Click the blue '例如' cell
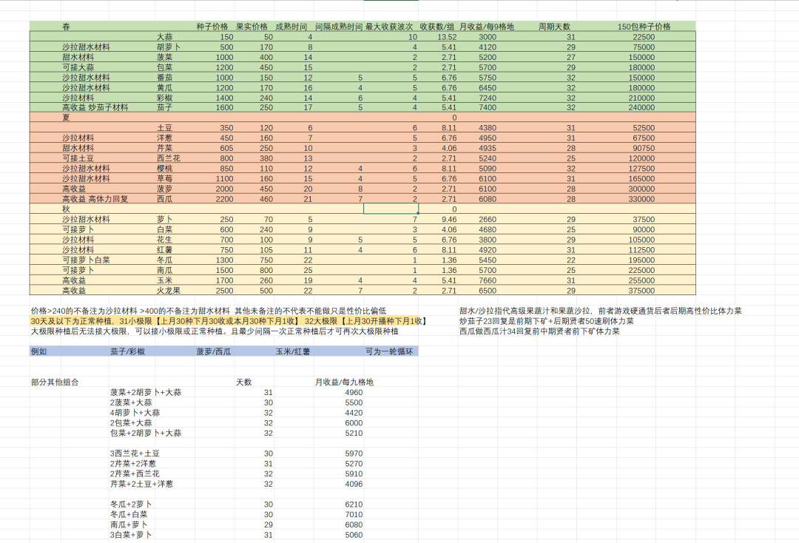This screenshot has width=799, height=543. [38, 351]
